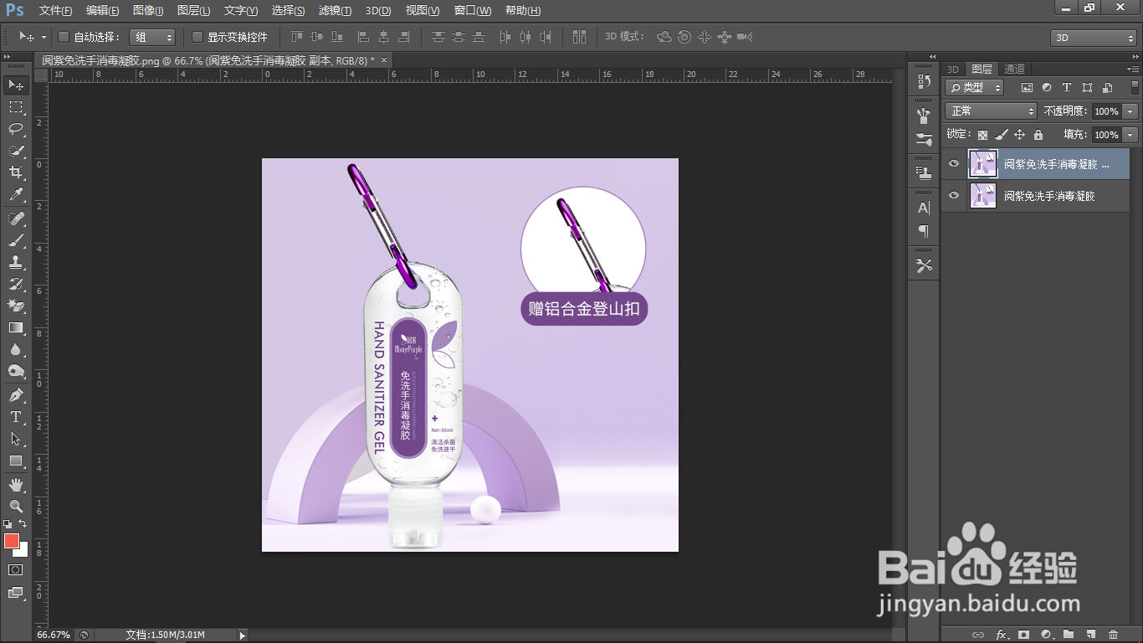The width and height of the screenshot is (1143, 643).
Task: Select the Crop tool
Action: pyautogui.click(x=16, y=172)
